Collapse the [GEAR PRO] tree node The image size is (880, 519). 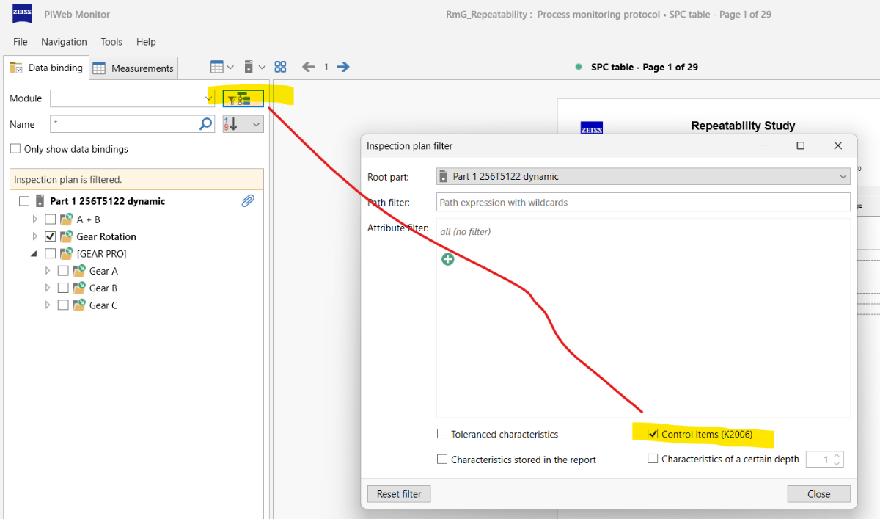(x=34, y=254)
